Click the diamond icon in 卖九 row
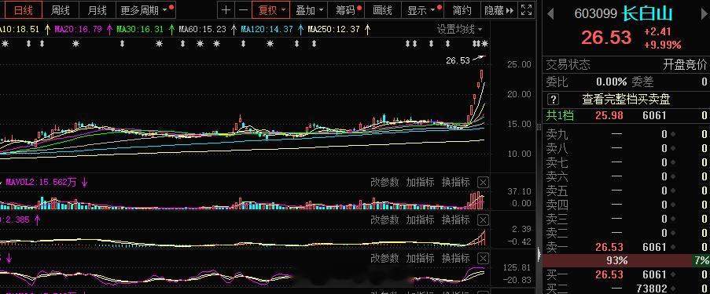The width and height of the screenshot is (710, 294). click(673, 134)
